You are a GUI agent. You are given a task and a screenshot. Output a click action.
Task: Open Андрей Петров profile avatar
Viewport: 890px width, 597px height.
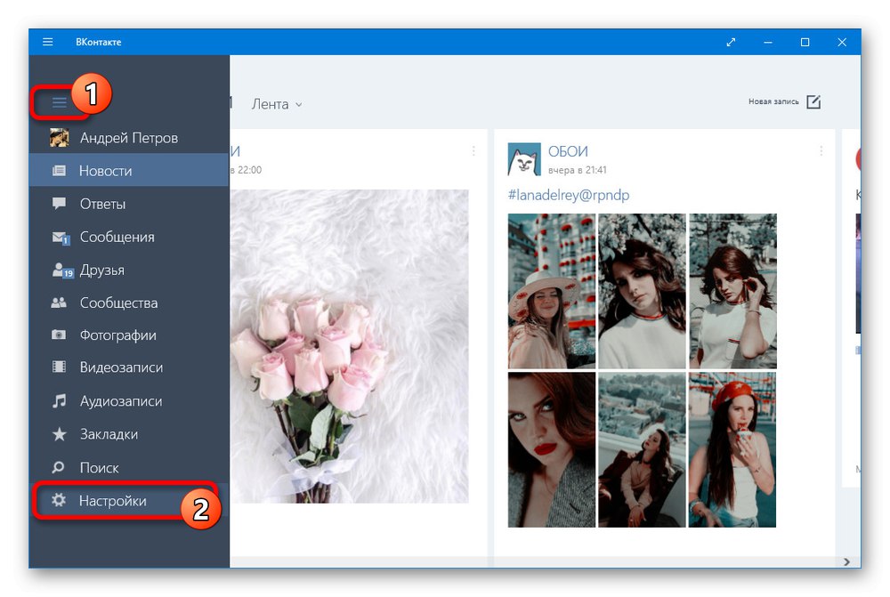(59, 137)
